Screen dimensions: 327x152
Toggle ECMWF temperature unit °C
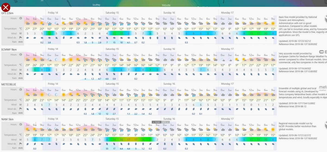tap(20, 65)
